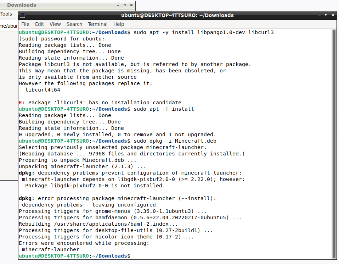Click '0 upgraded, 0 newly installed' line
Viewport: 339px width, 264px height.
point(117,134)
